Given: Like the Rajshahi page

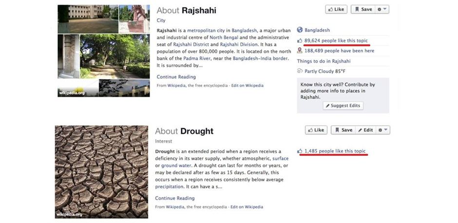Looking at the screenshot, I should coord(336,9).
